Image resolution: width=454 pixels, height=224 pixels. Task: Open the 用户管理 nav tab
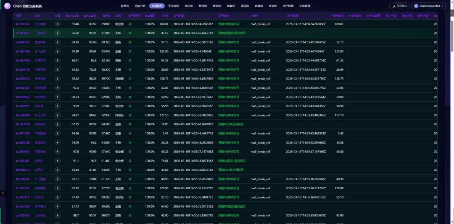pos(288,6)
